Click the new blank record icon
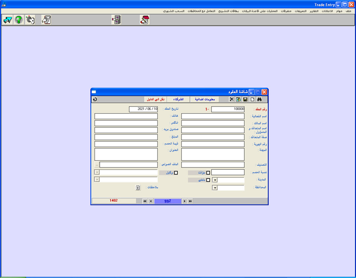Screen dimensions: 356x278 (252, 99)
